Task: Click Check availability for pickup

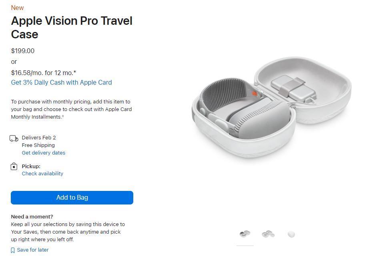Action: coord(42,173)
